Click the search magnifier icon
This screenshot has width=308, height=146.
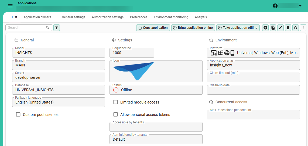48,28
